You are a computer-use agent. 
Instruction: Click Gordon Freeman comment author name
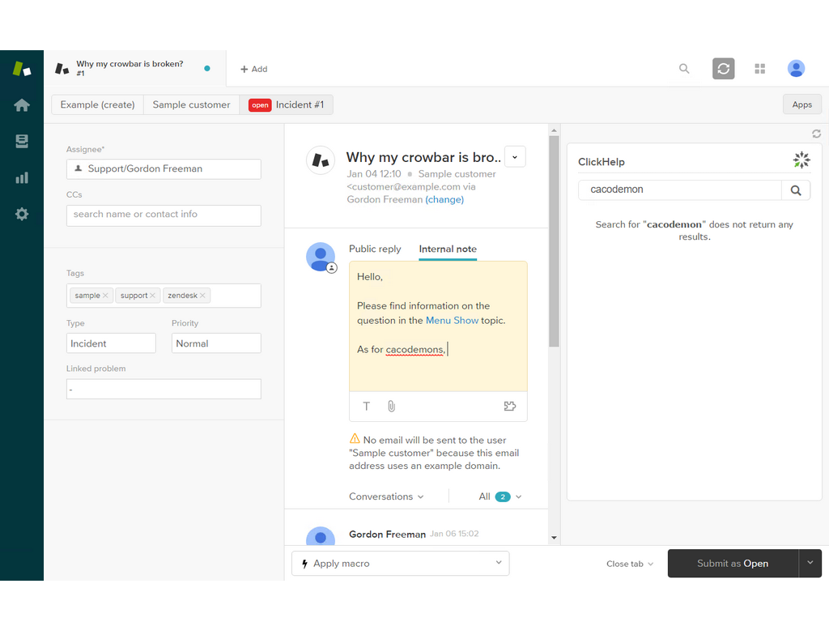click(x=387, y=535)
